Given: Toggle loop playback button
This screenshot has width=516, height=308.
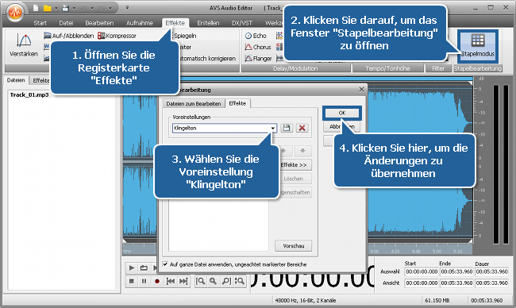Looking at the screenshot, I should coord(144,268).
